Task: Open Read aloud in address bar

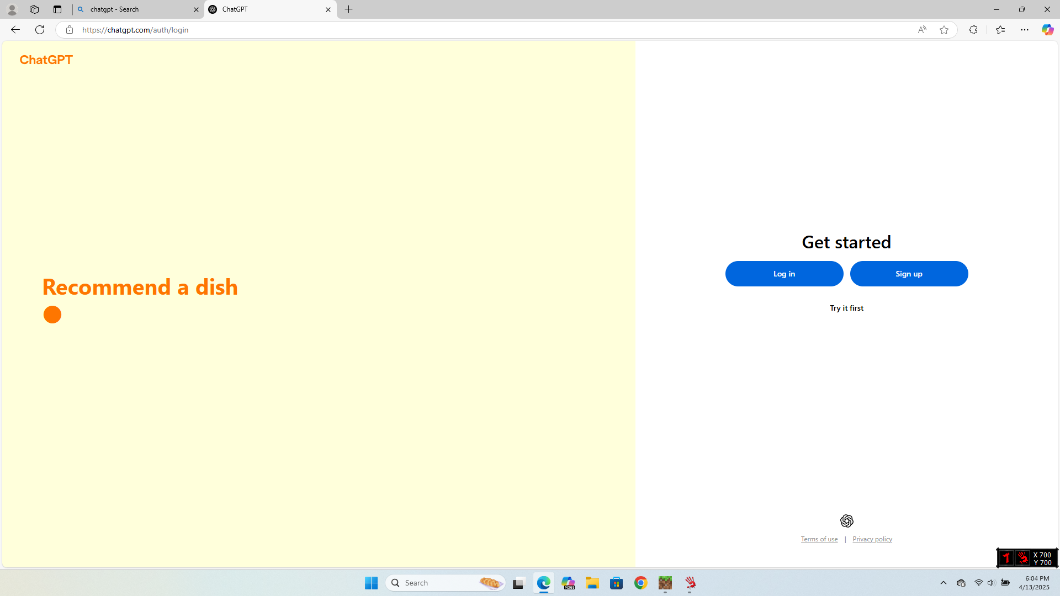Action: point(922,30)
